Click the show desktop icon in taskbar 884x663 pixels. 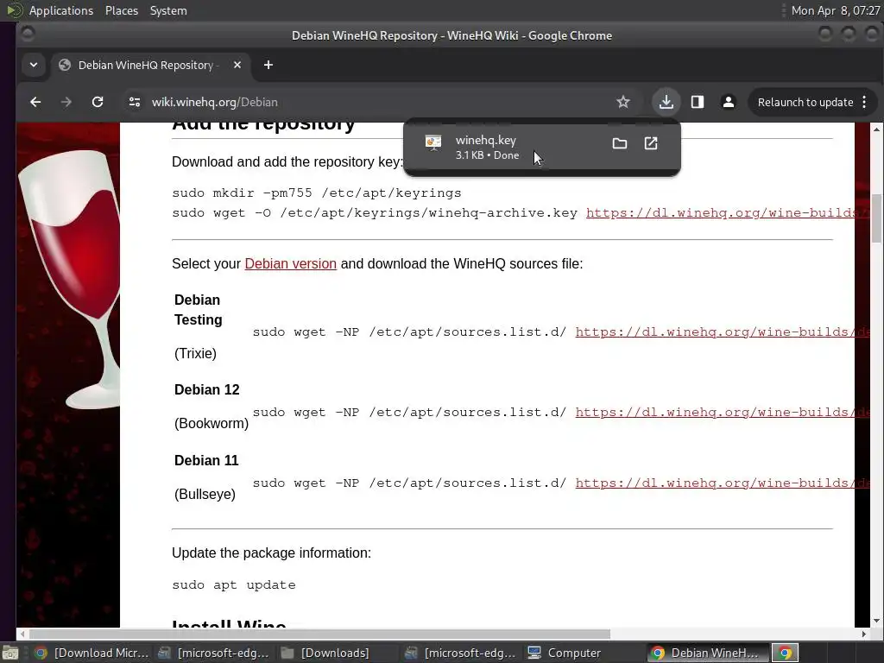9,653
